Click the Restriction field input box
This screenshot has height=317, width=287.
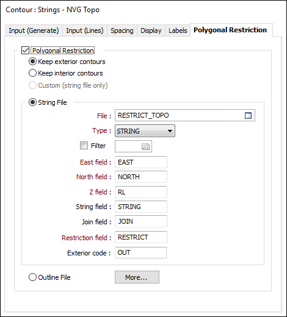[141, 237]
